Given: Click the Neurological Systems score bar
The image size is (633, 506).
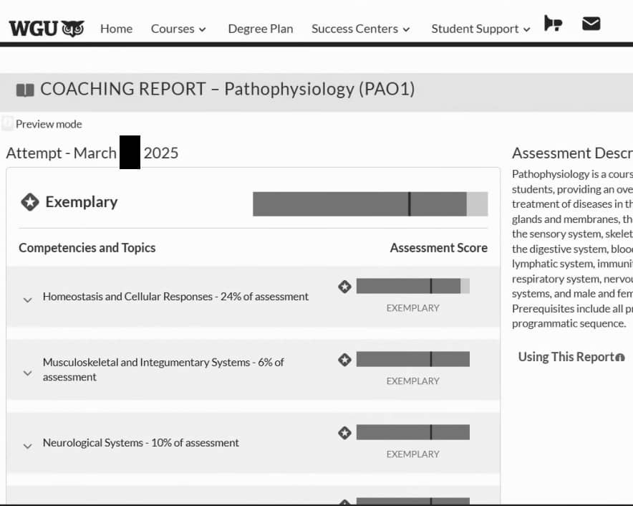Looking at the screenshot, I should coord(412,432).
